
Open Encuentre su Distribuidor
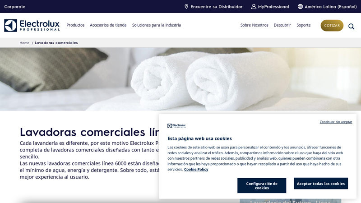(217, 7)
